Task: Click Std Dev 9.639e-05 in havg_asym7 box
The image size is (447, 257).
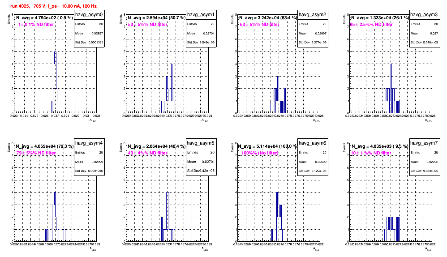Action: (424, 171)
